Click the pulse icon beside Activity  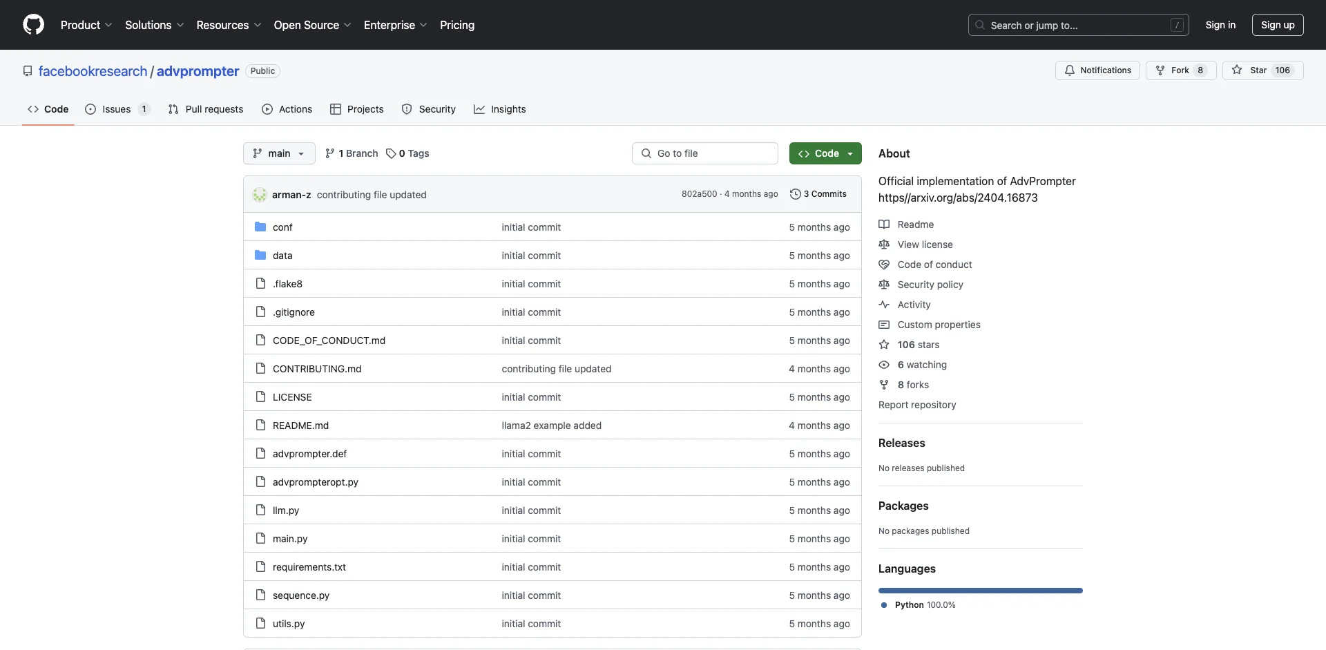click(x=884, y=305)
